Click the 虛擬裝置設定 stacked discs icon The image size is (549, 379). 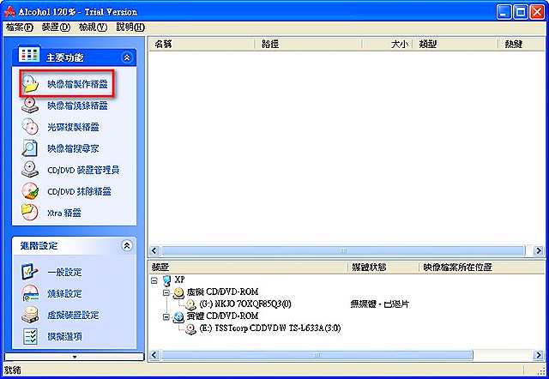pos(30,315)
